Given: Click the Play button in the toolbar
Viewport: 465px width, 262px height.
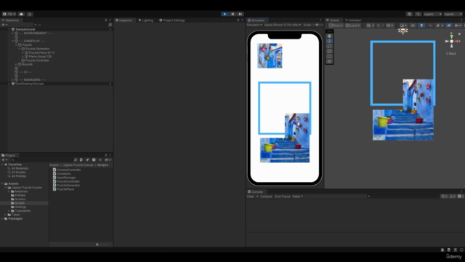Looking at the screenshot, I should click(x=225, y=14).
